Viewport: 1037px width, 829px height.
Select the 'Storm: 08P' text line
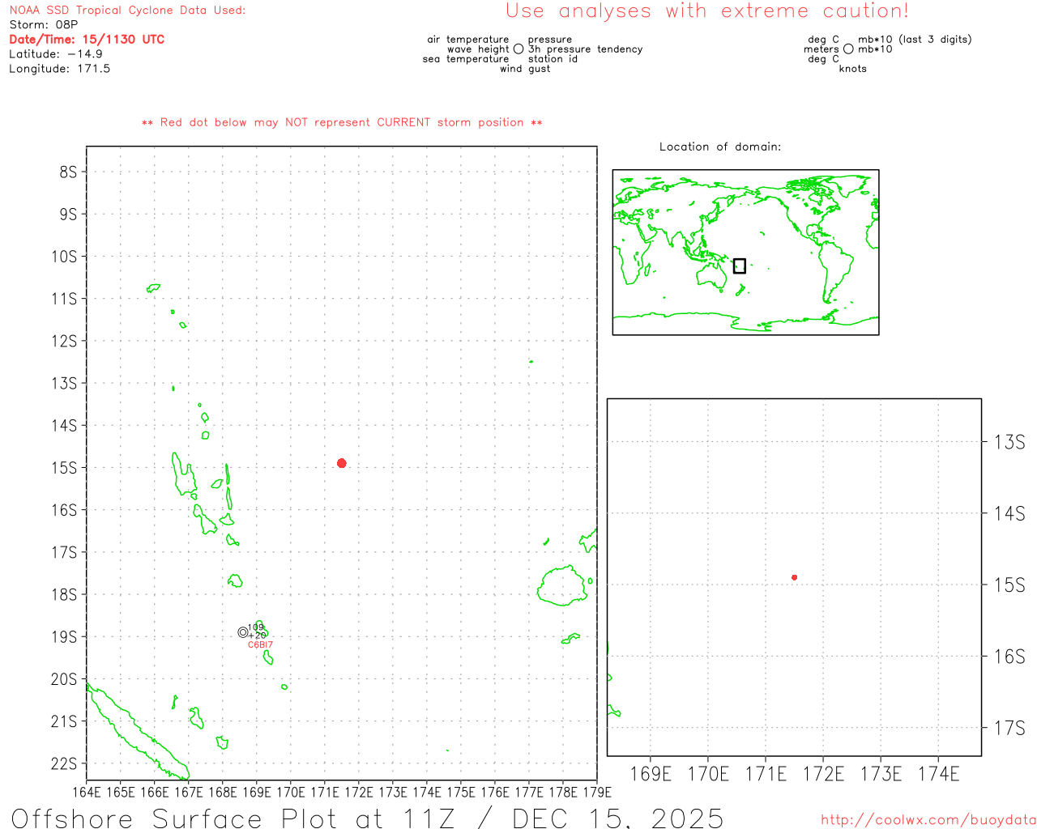(x=44, y=25)
